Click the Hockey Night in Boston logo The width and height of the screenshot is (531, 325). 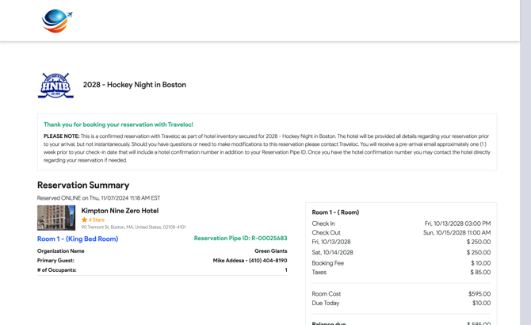coord(55,86)
